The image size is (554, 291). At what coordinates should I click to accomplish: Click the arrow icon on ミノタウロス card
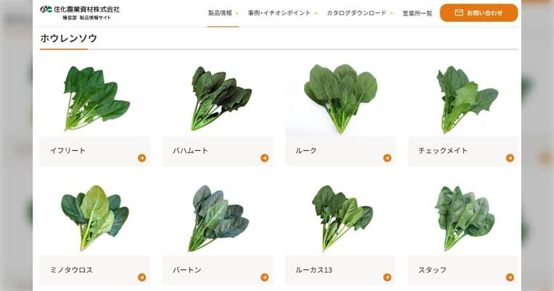pos(142,277)
